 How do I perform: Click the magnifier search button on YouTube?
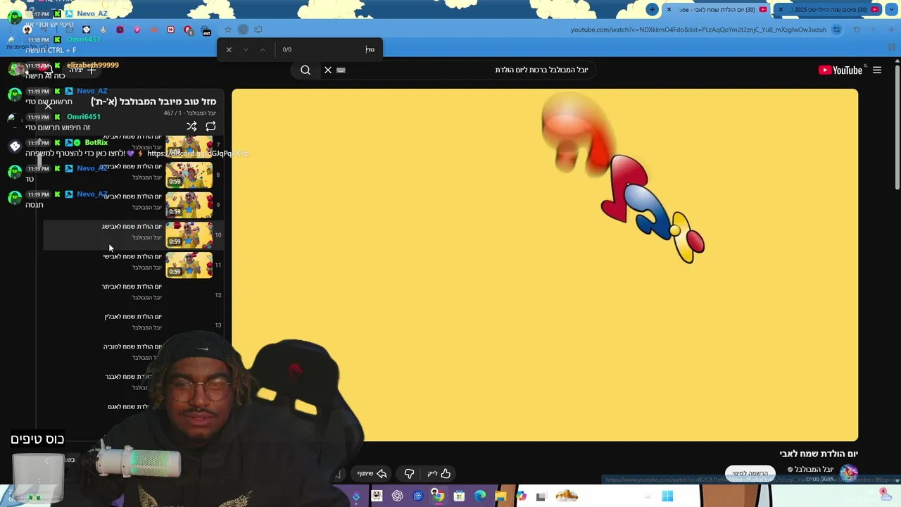[305, 70]
